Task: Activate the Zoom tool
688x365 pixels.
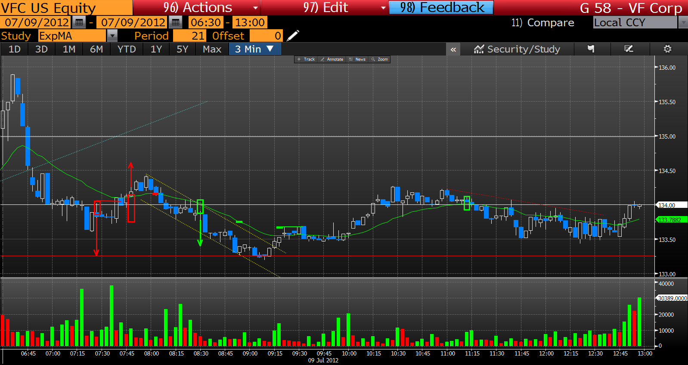Action: (x=380, y=59)
